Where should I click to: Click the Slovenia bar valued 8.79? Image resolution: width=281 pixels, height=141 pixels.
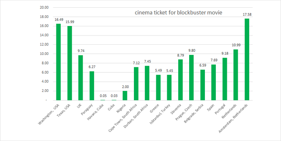pos(180,80)
